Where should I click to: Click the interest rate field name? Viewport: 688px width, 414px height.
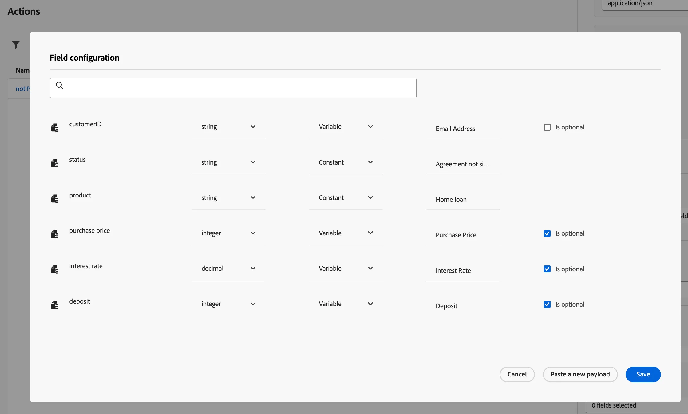coord(86,266)
